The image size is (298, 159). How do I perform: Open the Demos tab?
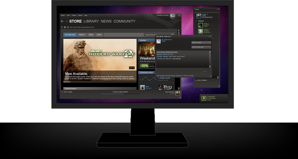point(91,35)
